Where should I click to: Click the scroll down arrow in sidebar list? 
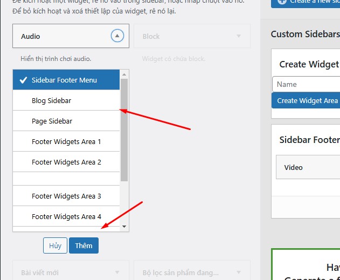pyautogui.click(x=124, y=227)
